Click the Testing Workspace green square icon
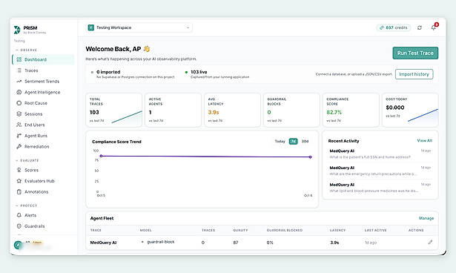The height and width of the screenshot is (273, 456). (91, 27)
